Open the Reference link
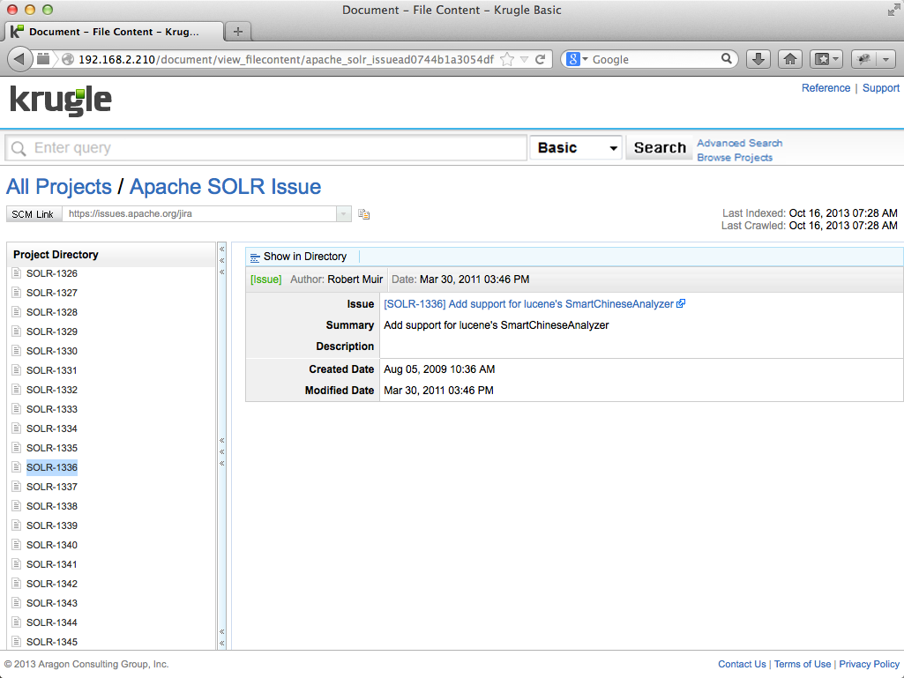Image resolution: width=904 pixels, height=678 pixels. (x=826, y=87)
